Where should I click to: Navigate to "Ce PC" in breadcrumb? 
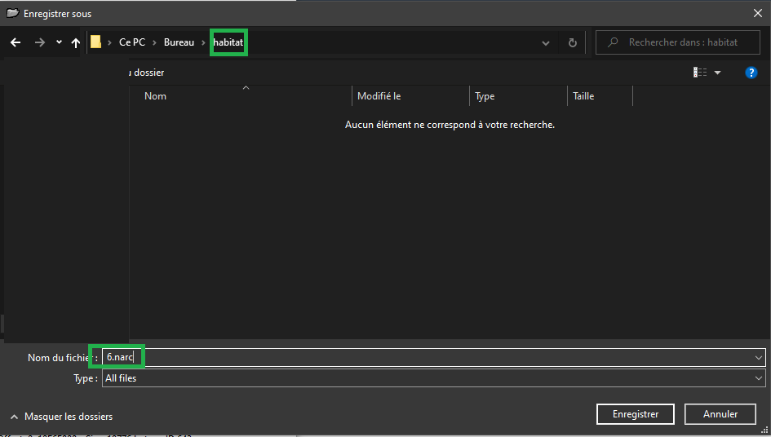[131, 42]
